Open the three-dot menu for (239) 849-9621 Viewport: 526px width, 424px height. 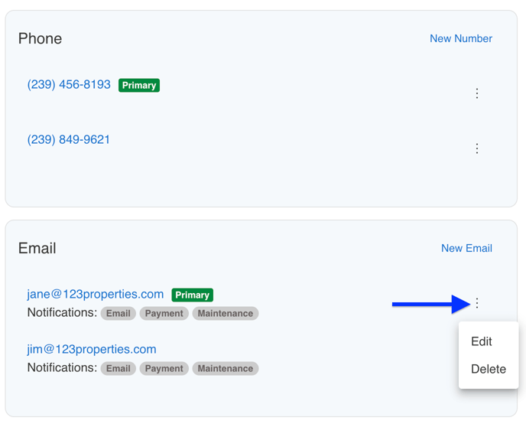(477, 148)
